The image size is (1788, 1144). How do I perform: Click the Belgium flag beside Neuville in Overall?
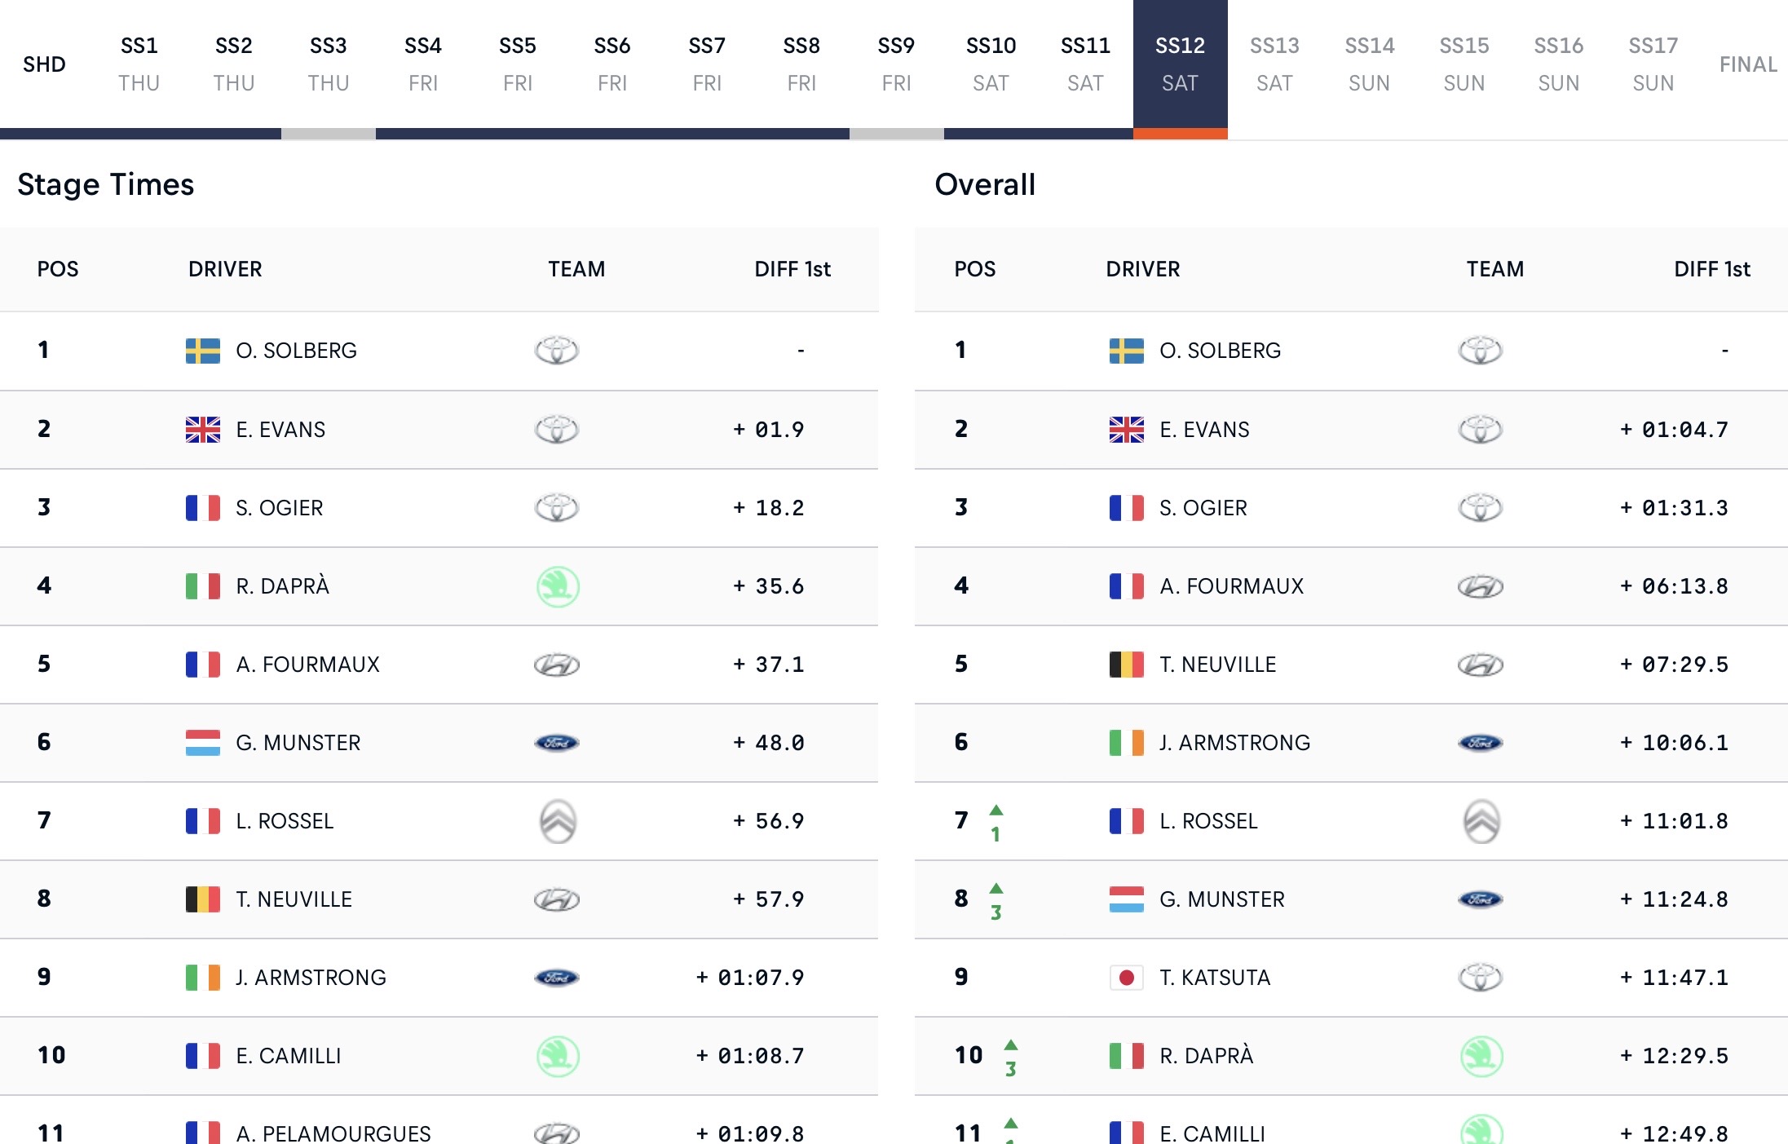(1126, 665)
